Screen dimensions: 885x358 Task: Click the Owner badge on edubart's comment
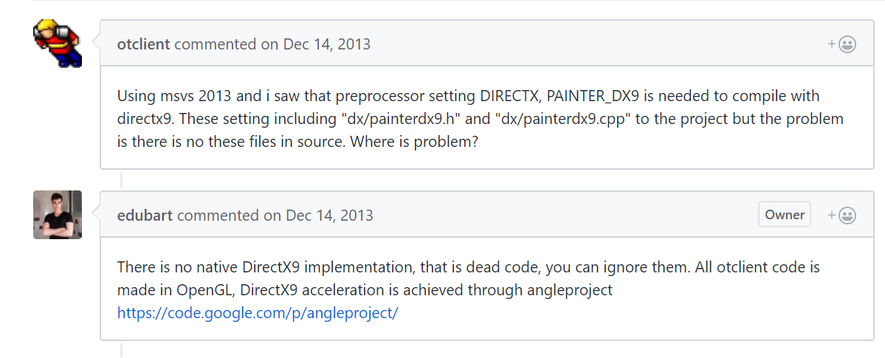click(785, 215)
